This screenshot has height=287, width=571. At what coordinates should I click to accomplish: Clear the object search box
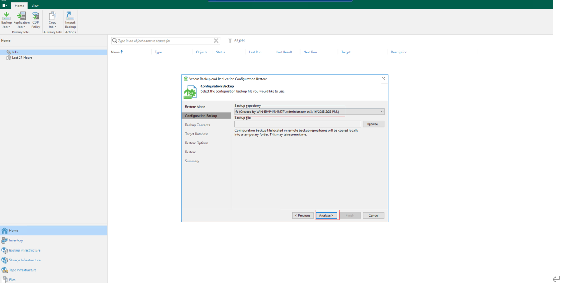pos(216,41)
